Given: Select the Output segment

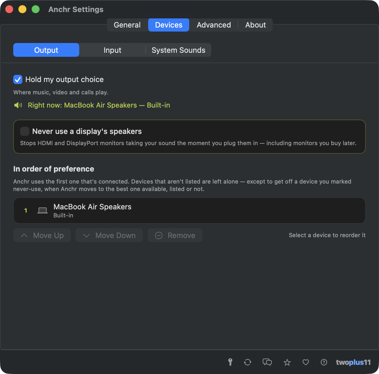Looking at the screenshot, I should point(46,50).
